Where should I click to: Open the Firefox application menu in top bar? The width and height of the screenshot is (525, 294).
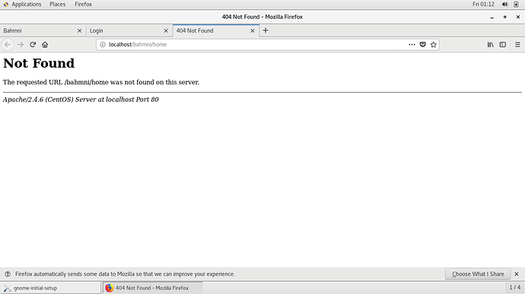tap(84, 4)
